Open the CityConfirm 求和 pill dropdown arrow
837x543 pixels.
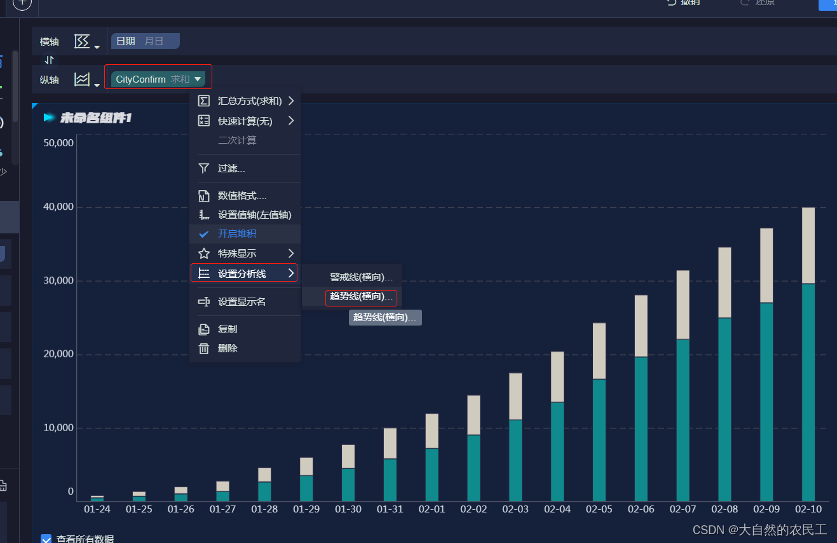[x=198, y=79]
